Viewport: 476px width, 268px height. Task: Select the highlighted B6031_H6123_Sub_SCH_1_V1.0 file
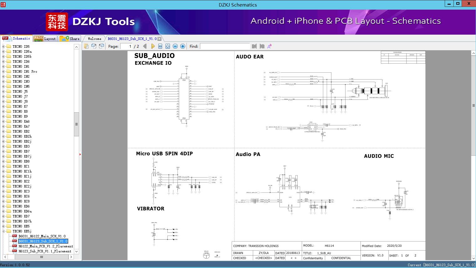click(43, 241)
